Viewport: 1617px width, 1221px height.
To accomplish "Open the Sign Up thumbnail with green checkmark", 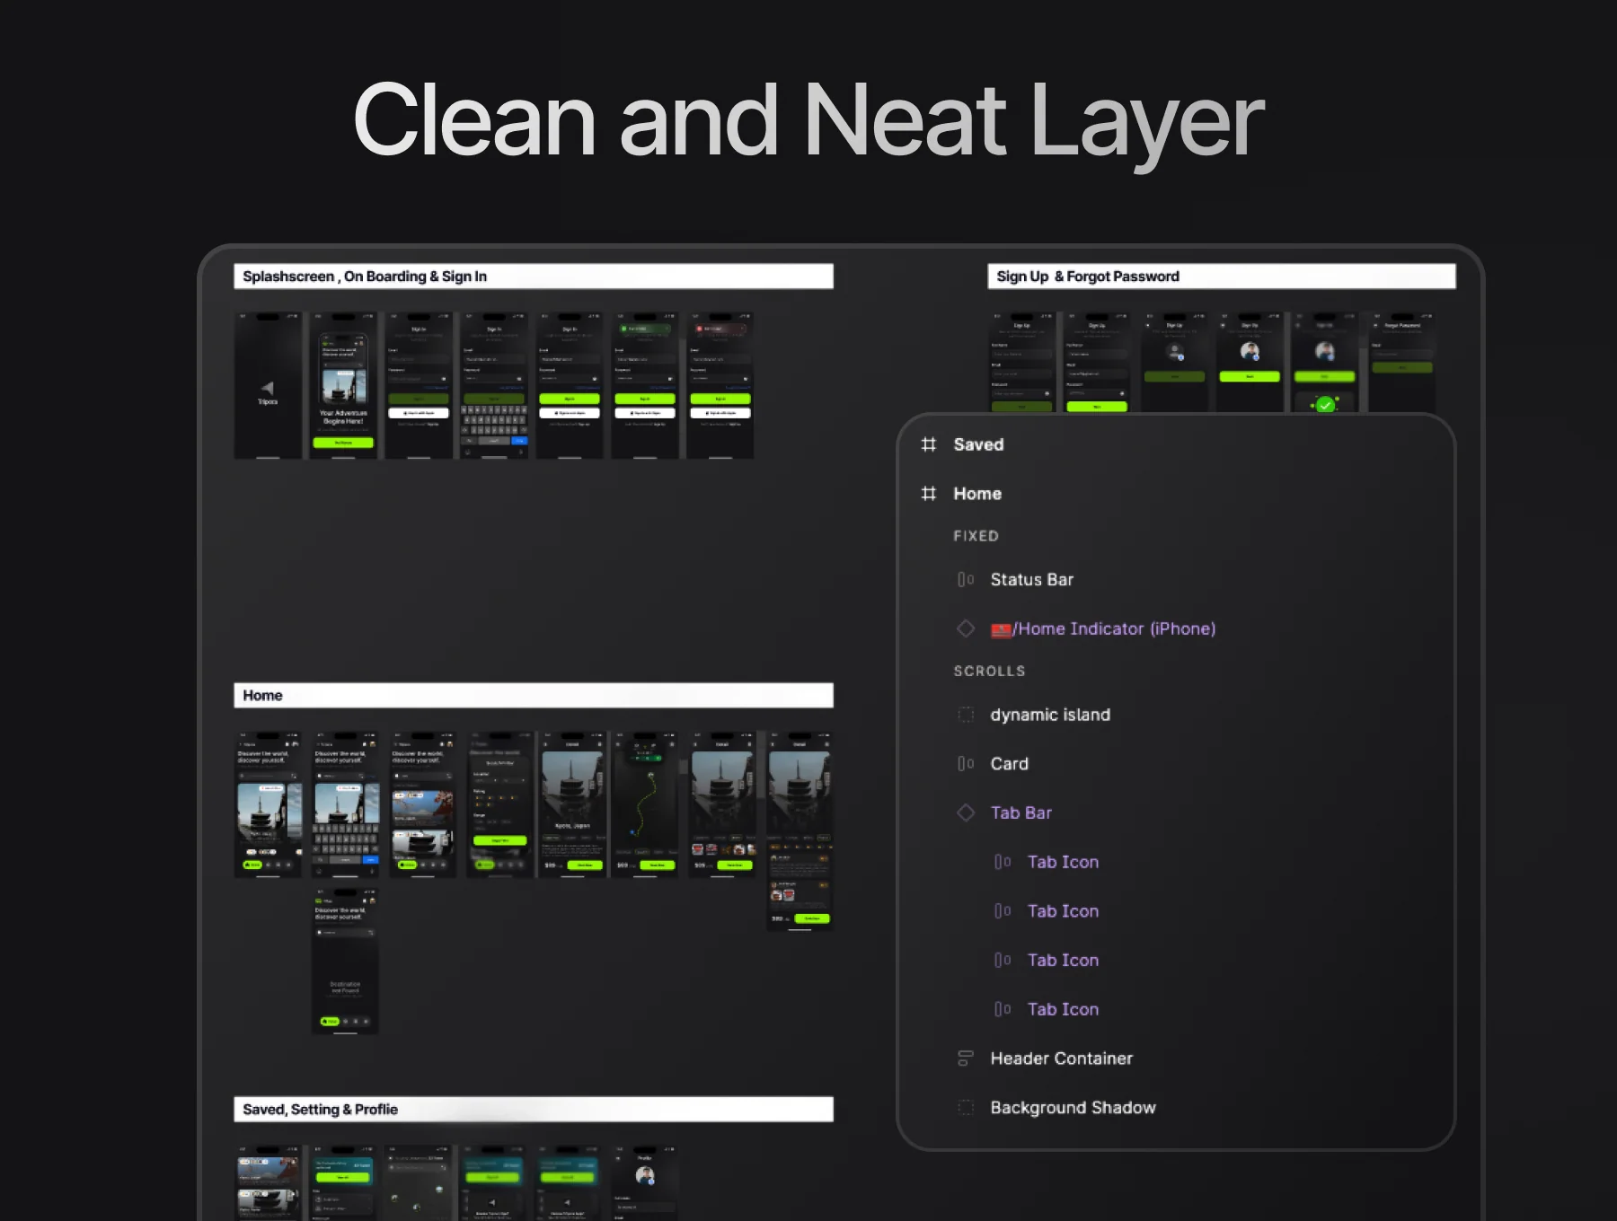I will tap(1325, 362).
